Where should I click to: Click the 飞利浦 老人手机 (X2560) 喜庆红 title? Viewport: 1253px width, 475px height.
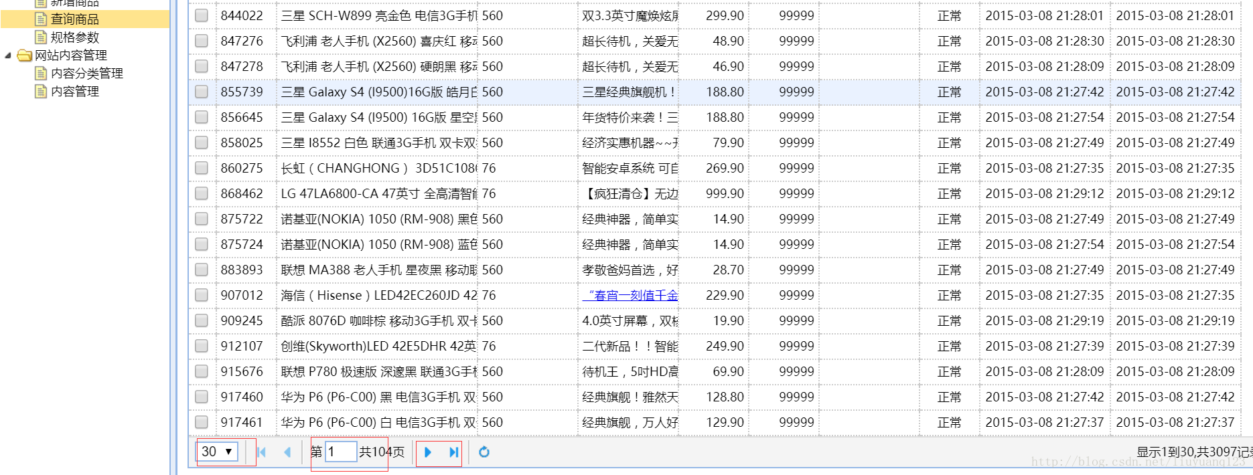[379, 41]
